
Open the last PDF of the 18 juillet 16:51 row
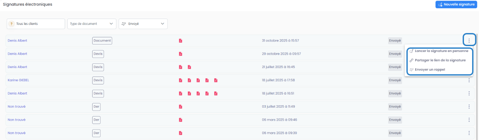(x=216, y=93)
